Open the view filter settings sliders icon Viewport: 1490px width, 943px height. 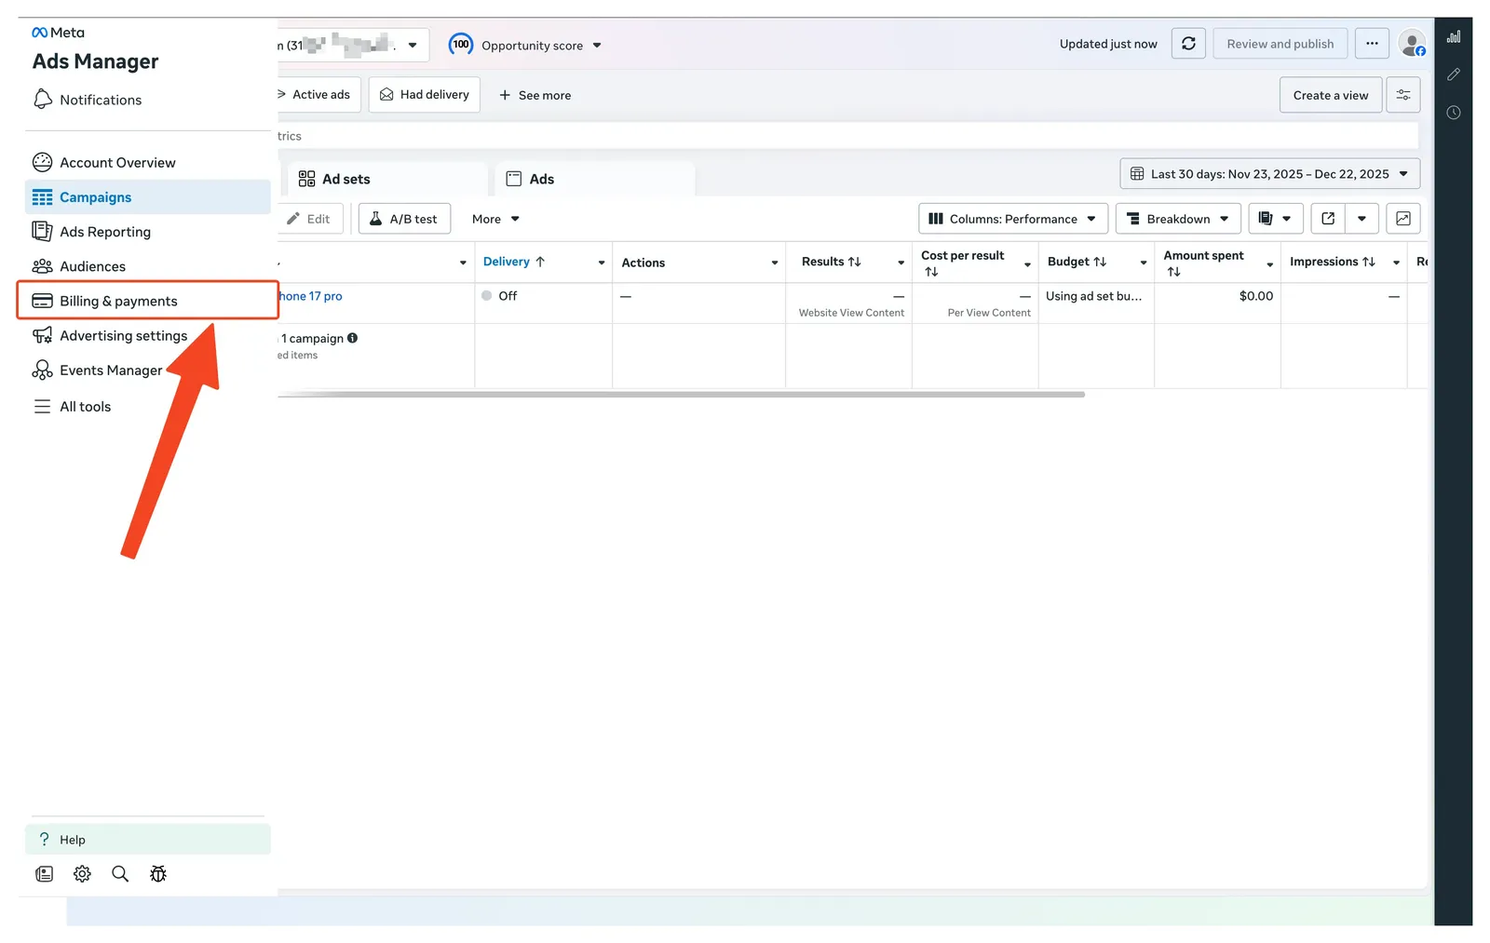point(1402,95)
